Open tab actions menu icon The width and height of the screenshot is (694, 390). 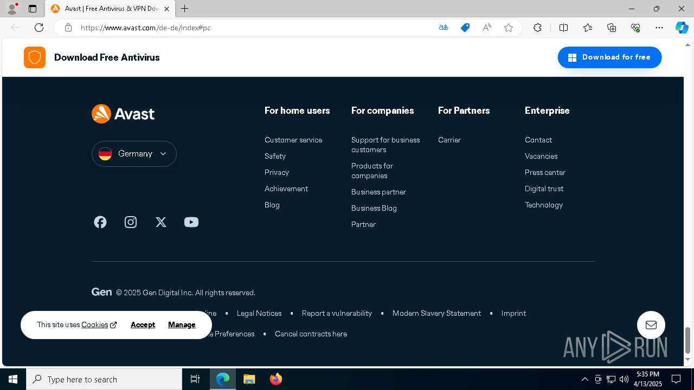pyautogui.click(x=33, y=9)
